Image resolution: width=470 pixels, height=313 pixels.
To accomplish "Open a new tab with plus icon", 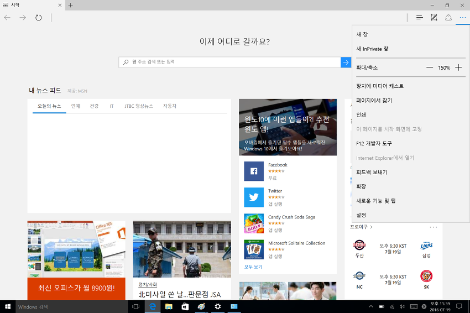I will coord(70,5).
